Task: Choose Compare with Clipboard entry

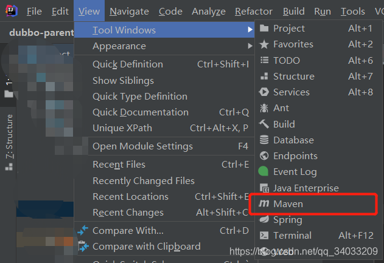Action: (x=164, y=247)
